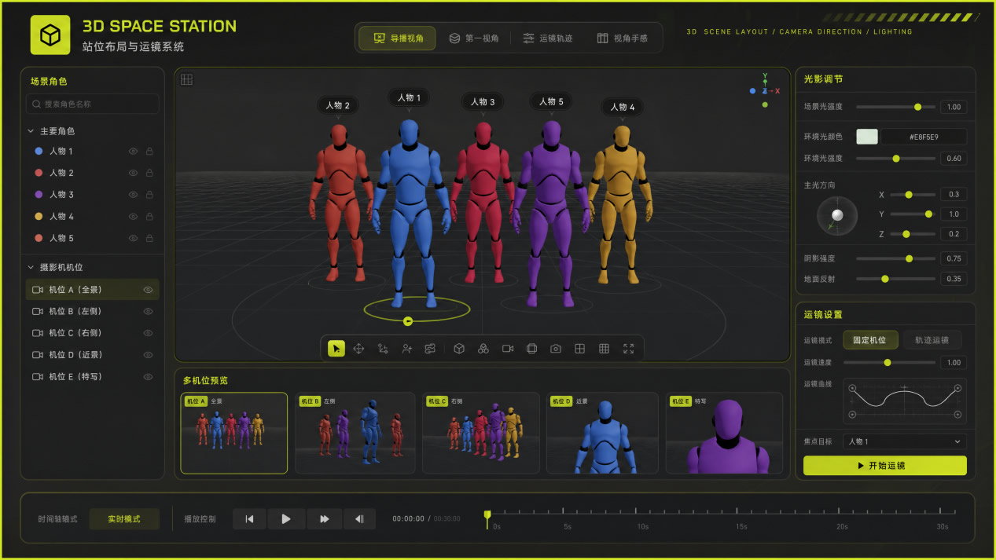Click the fullscreen expand icon
Viewport: 996px width, 560px height.
coord(628,349)
